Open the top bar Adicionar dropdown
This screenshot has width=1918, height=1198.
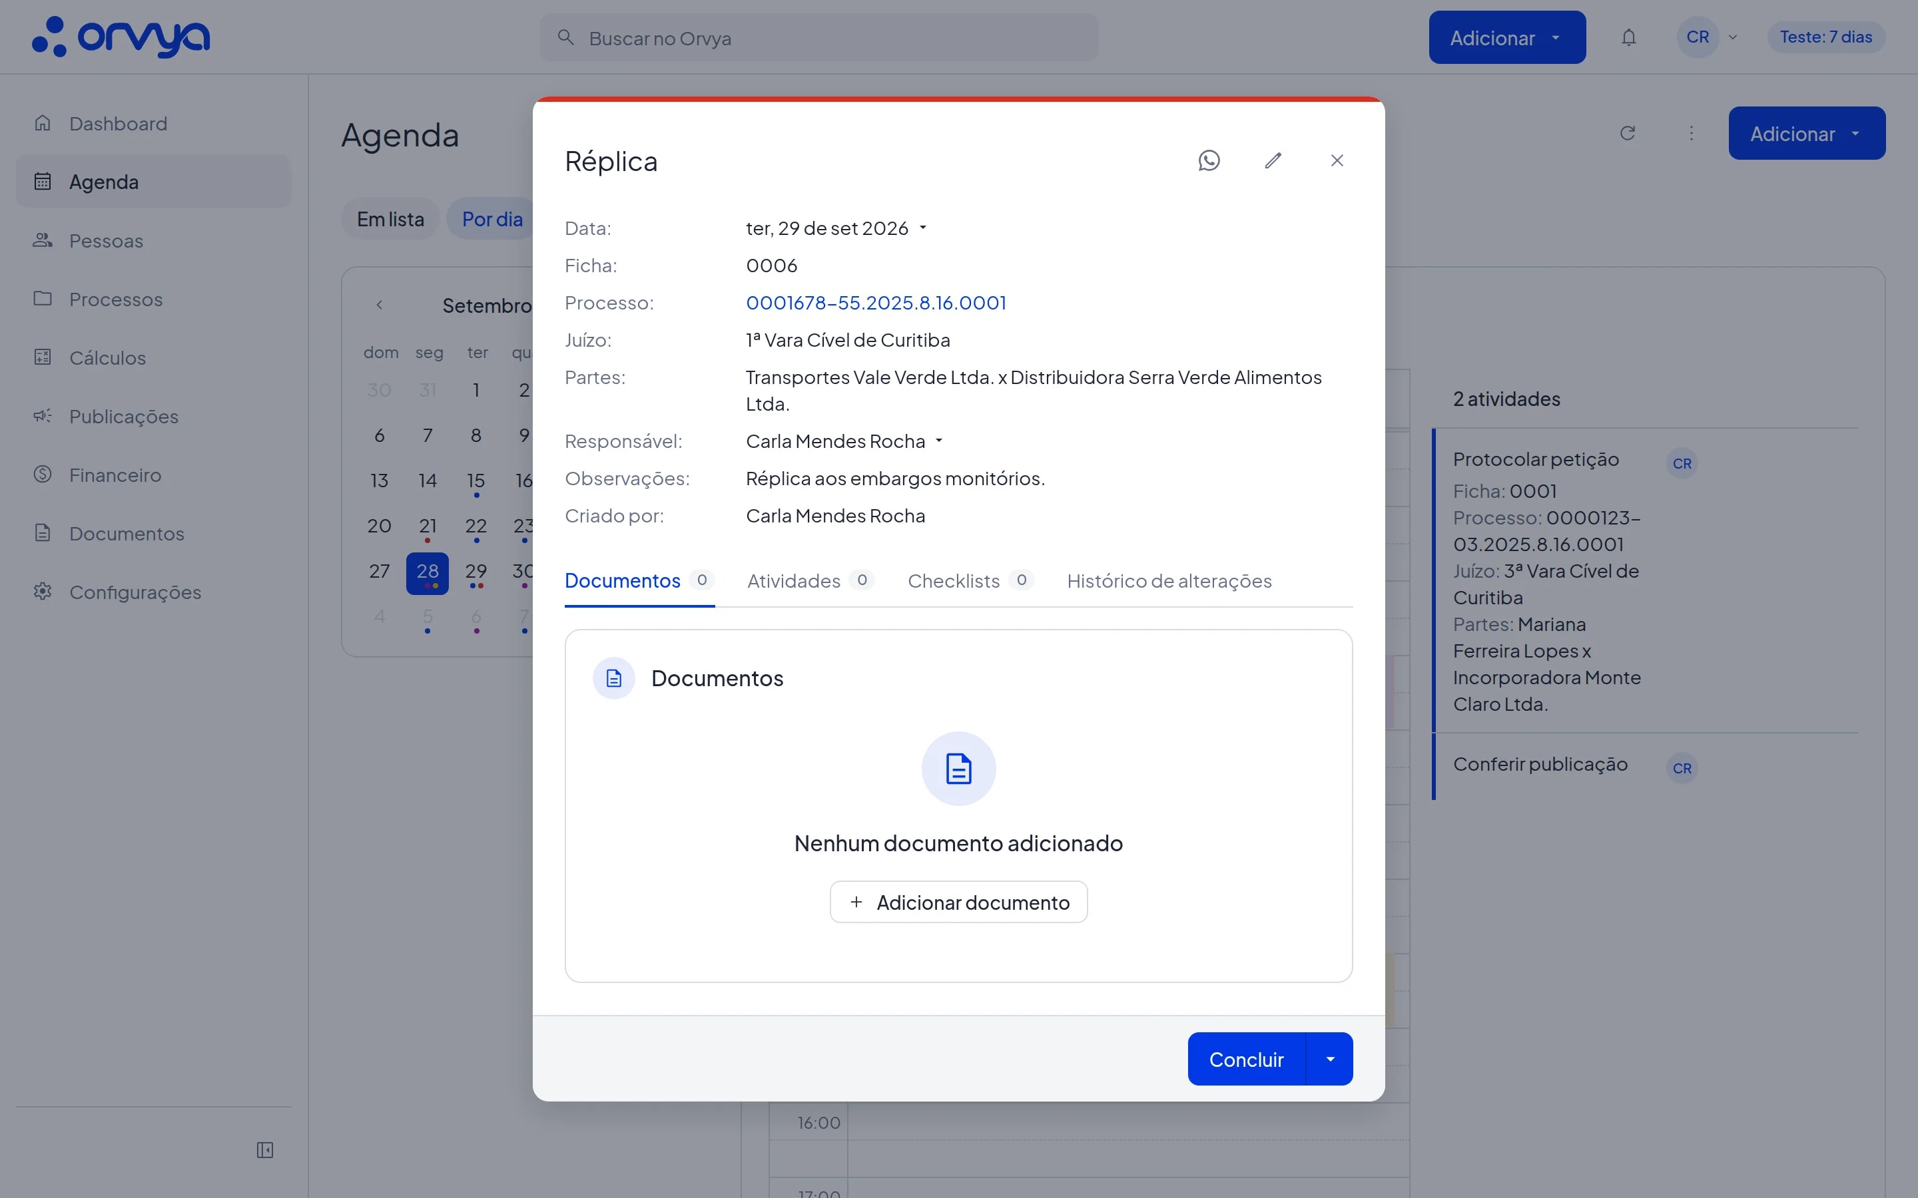[x=1506, y=37]
